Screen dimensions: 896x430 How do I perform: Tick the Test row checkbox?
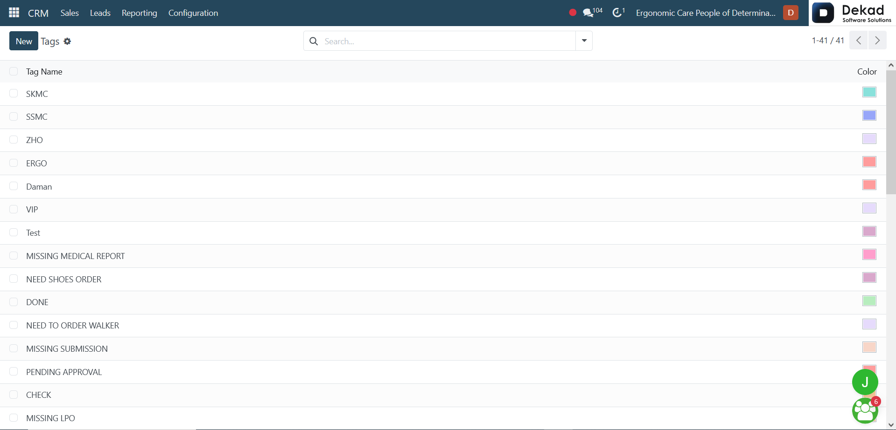tap(14, 232)
